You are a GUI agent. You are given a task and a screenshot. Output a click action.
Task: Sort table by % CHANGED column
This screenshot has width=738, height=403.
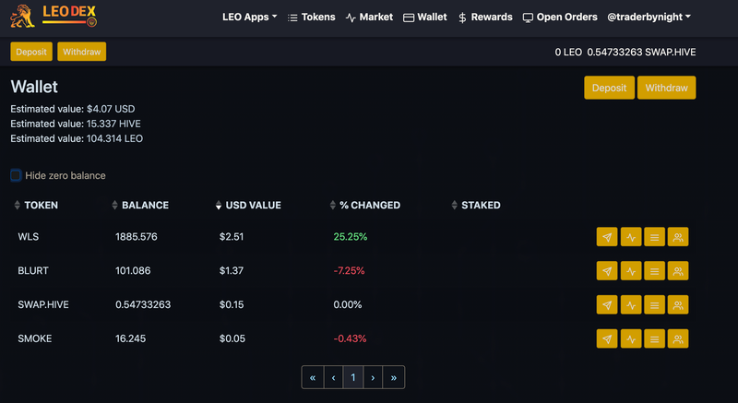pos(364,205)
